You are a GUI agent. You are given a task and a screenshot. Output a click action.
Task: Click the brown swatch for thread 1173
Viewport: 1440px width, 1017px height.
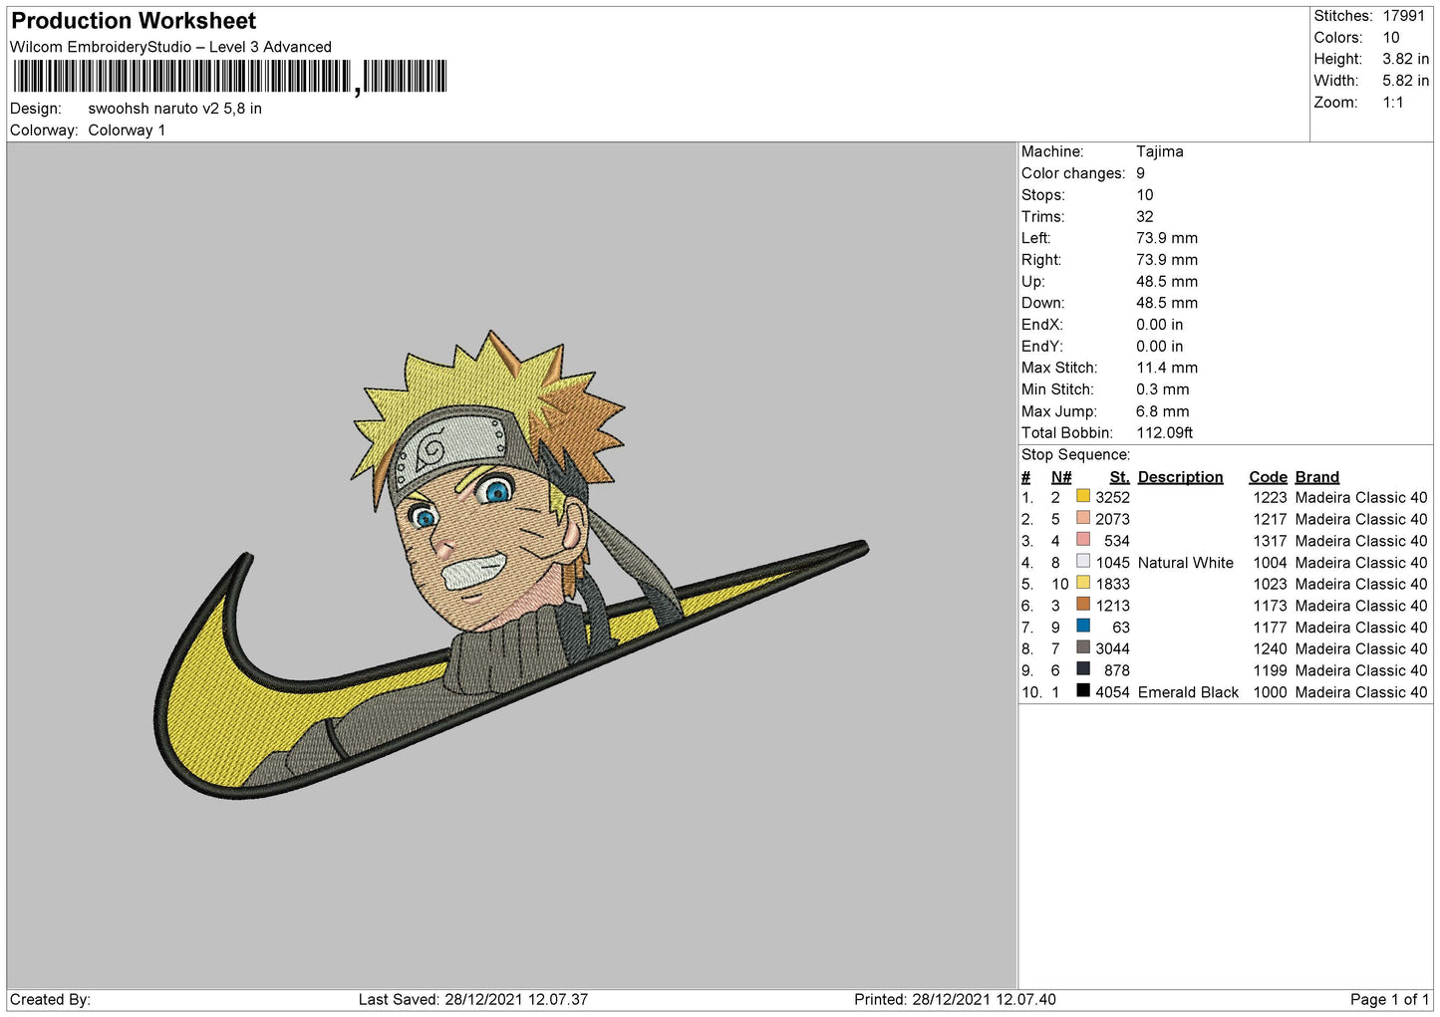click(x=1083, y=605)
